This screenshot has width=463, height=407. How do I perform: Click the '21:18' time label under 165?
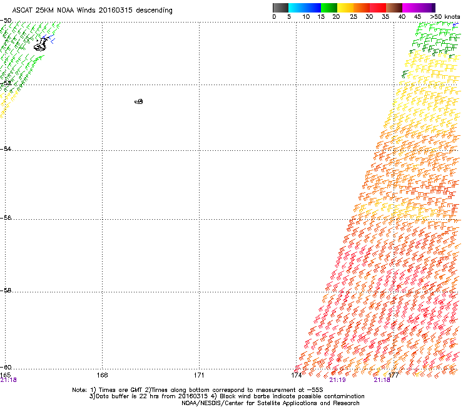pyautogui.click(x=8, y=380)
